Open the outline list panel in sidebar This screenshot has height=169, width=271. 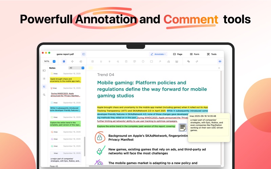pyautogui.click(x=44, y=78)
